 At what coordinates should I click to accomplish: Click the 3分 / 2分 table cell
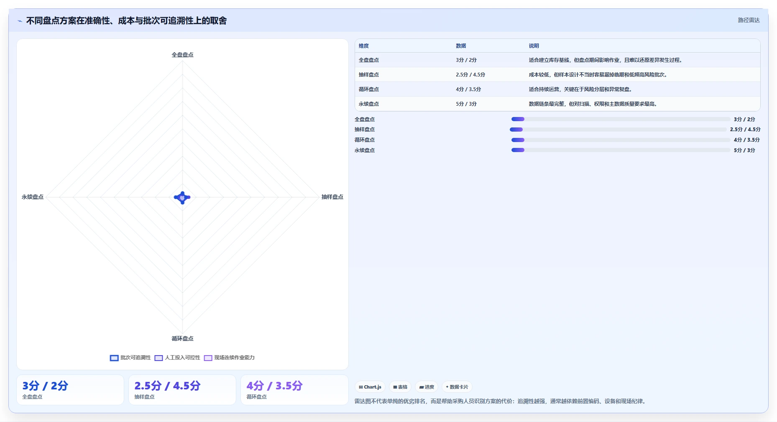pyautogui.click(x=466, y=60)
